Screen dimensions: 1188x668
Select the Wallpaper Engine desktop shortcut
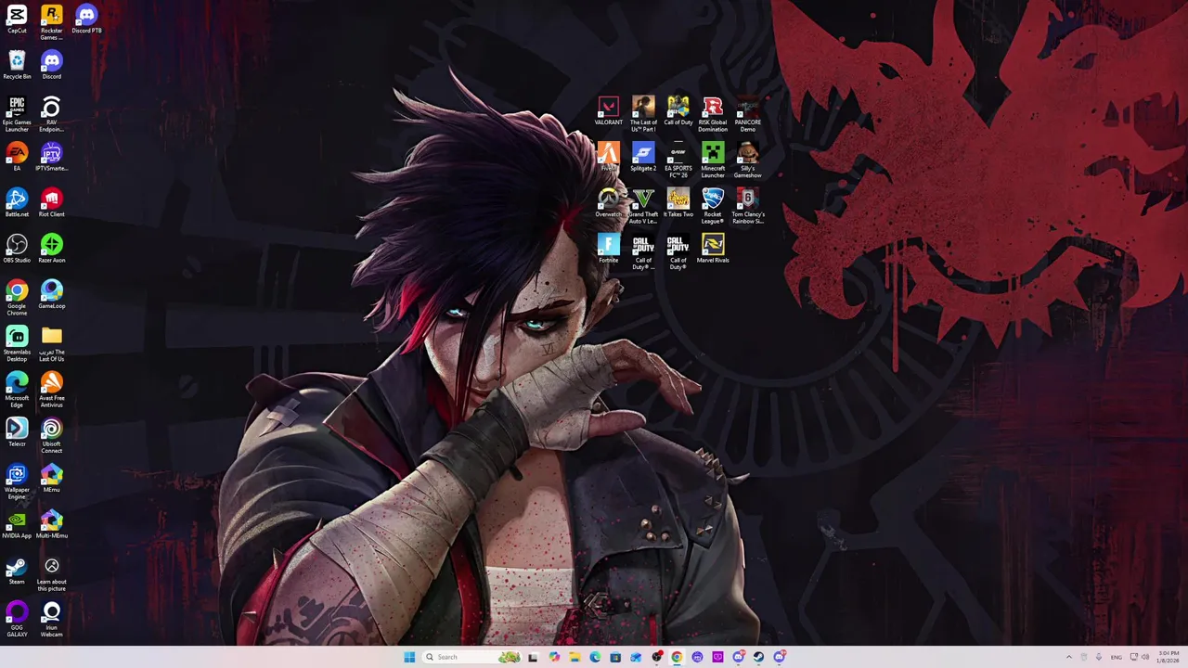pyautogui.click(x=17, y=482)
